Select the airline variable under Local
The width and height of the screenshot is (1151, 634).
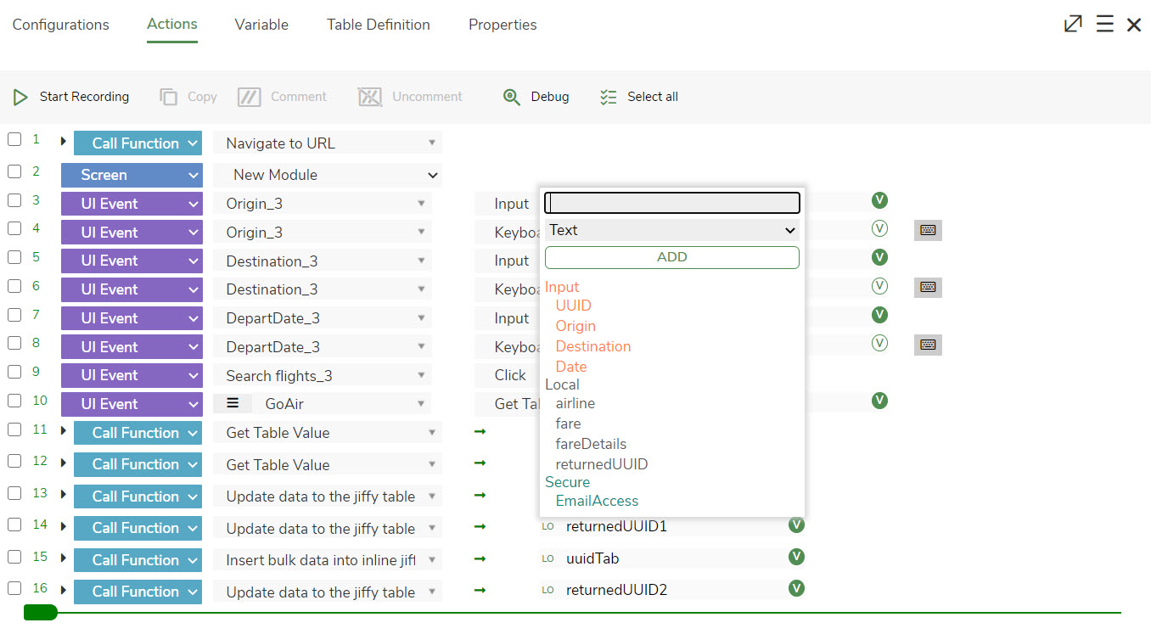(x=575, y=403)
